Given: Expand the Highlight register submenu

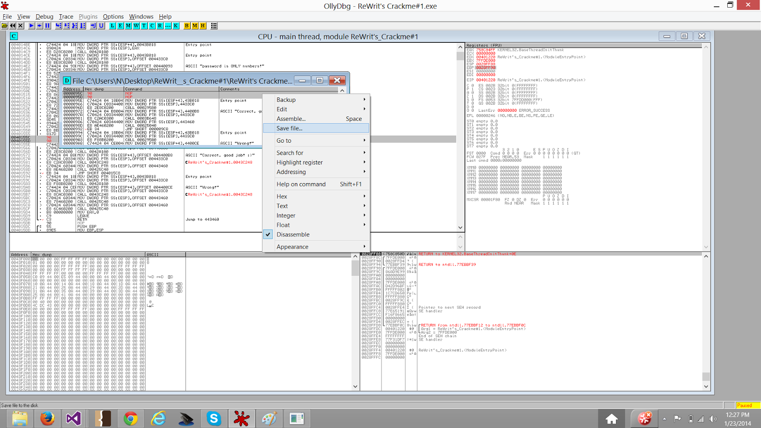Looking at the screenshot, I should pos(316,163).
